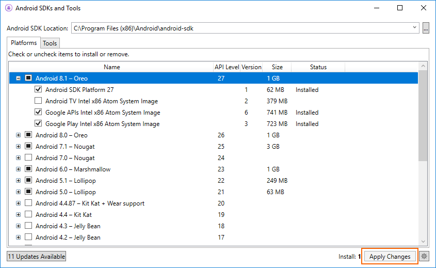The height and width of the screenshot is (268, 436).
Task: Click the browse SDK location ellipsis button
Action: [x=426, y=28]
